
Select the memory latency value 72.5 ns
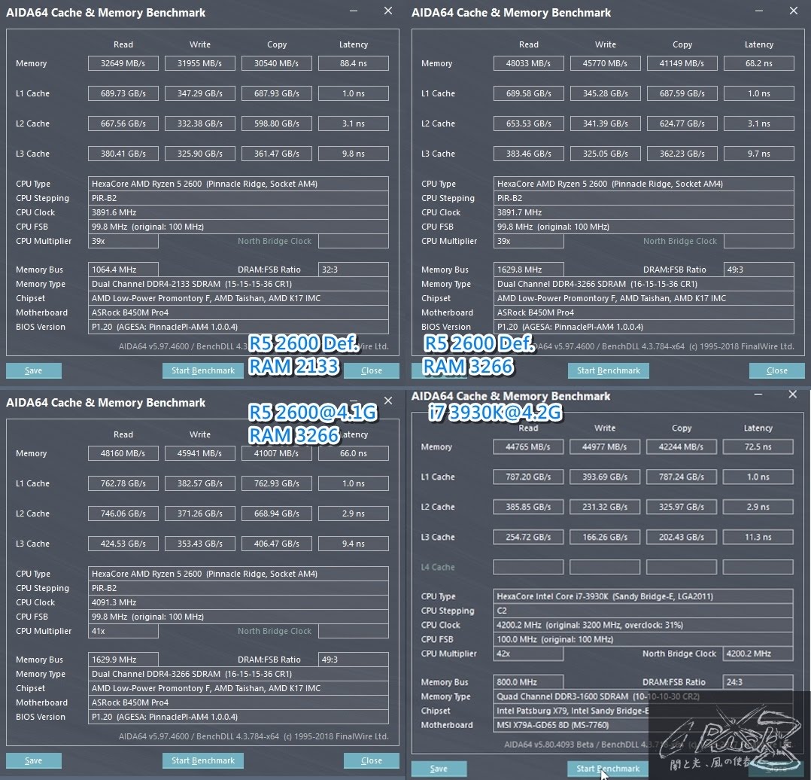pyautogui.click(x=758, y=446)
